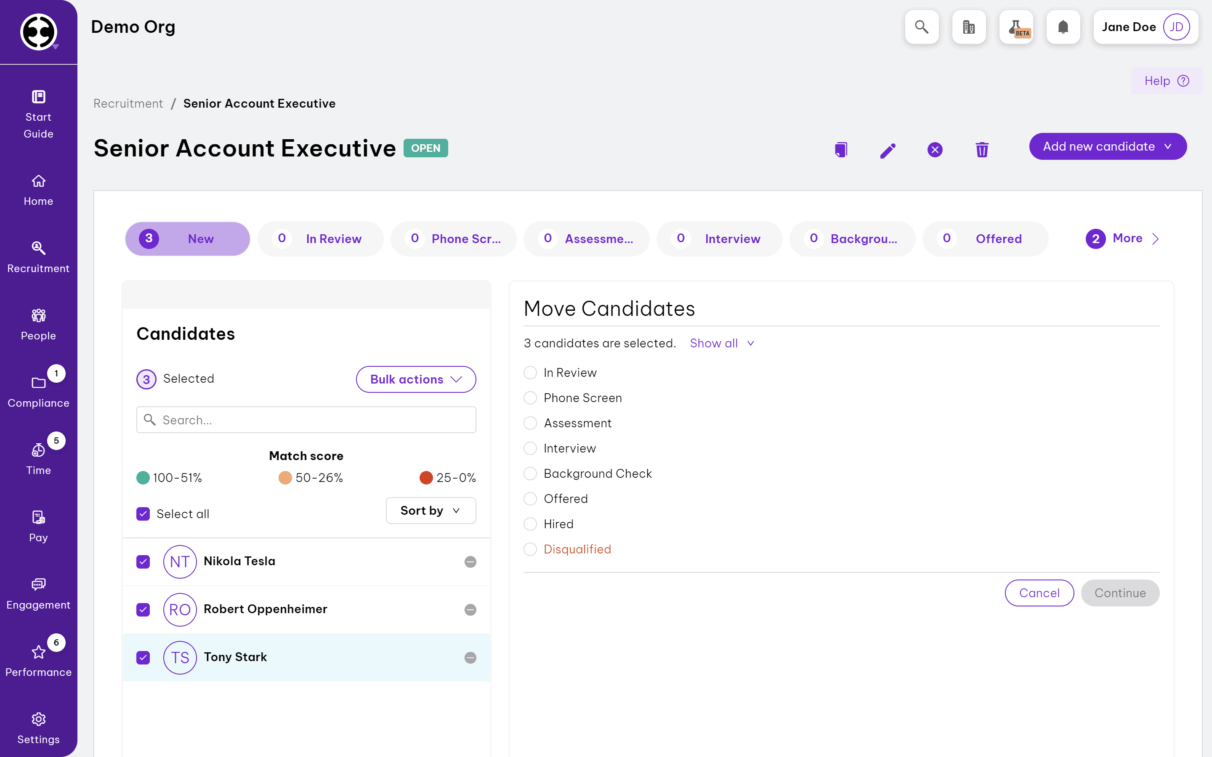Uncheck the Select all checkbox
This screenshot has width=1212, height=757.
click(x=143, y=513)
